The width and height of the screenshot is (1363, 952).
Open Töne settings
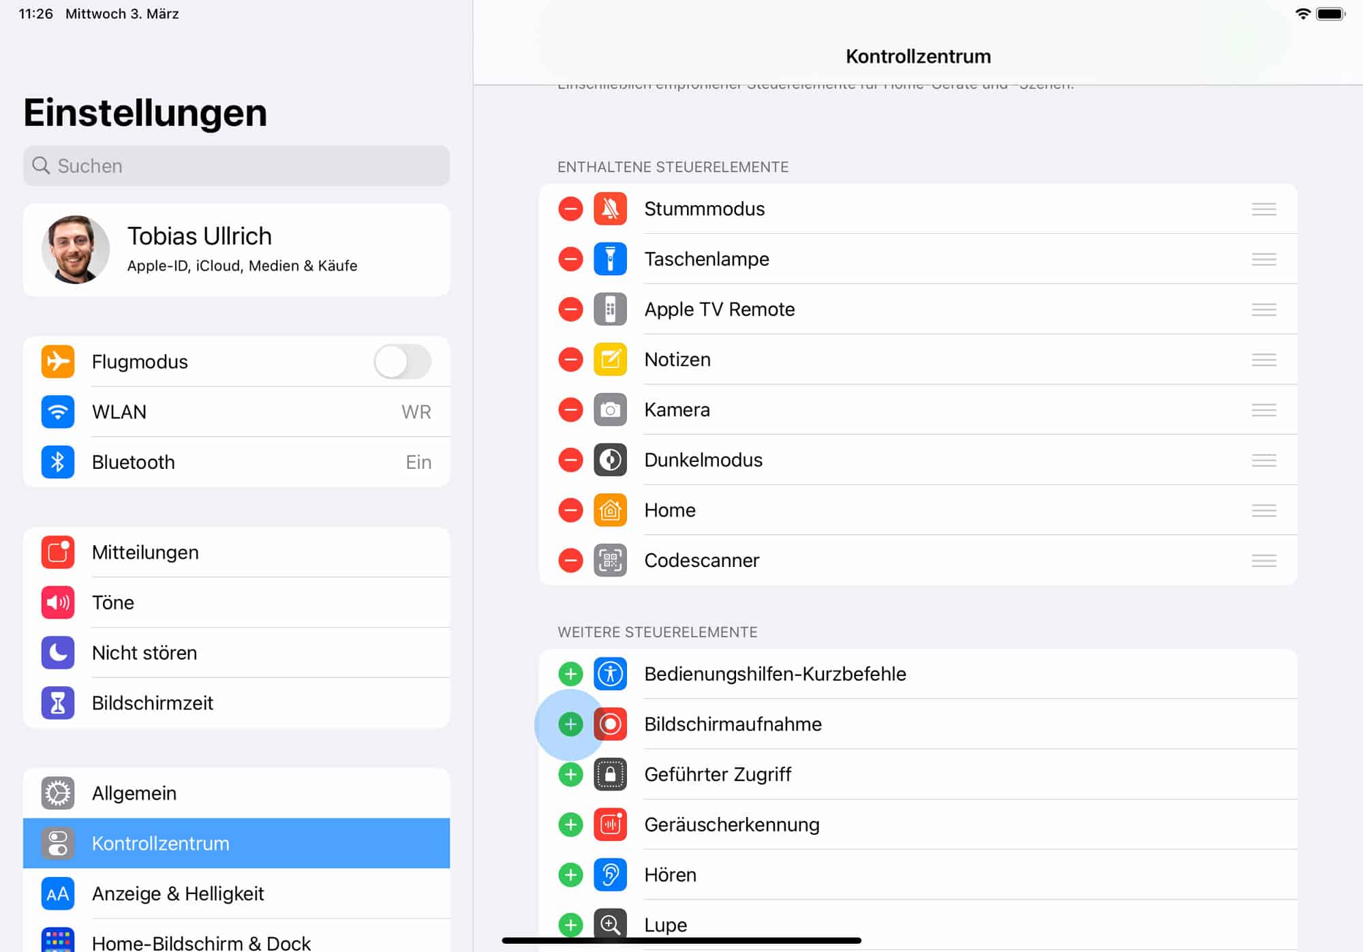(x=236, y=602)
